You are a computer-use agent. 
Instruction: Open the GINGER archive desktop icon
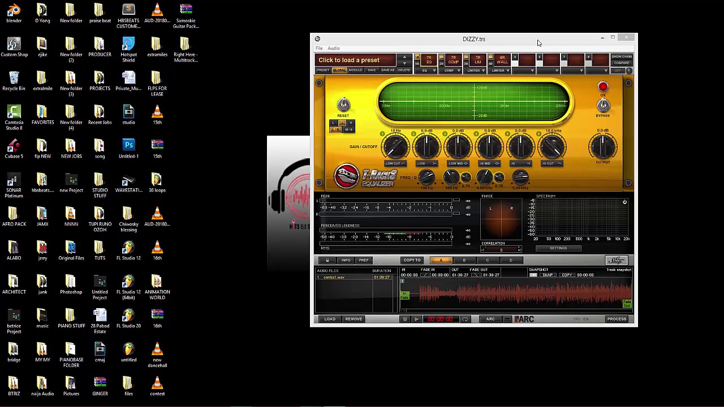click(100, 386)
